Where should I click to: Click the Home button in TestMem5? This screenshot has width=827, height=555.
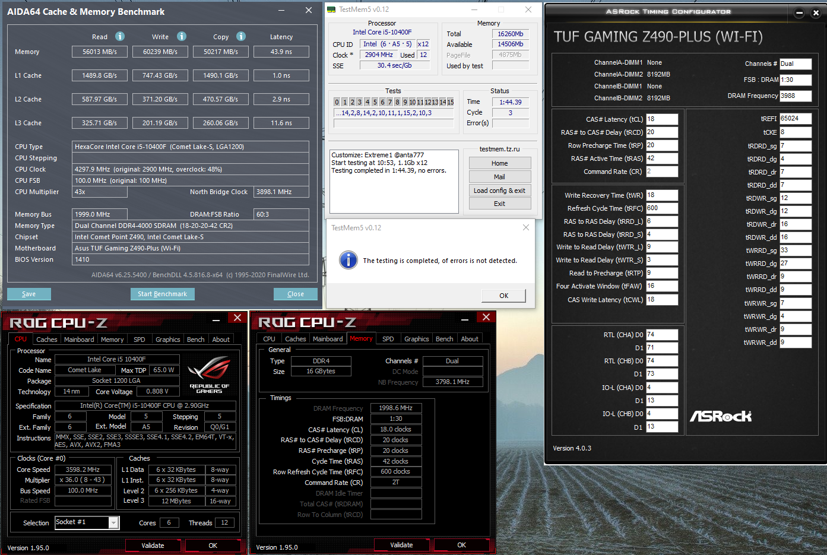(499, 163)
